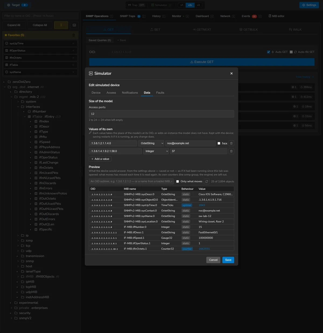323x333 pixels.
Task: Click the Add a value button
Action: click(x=100, y=159)
